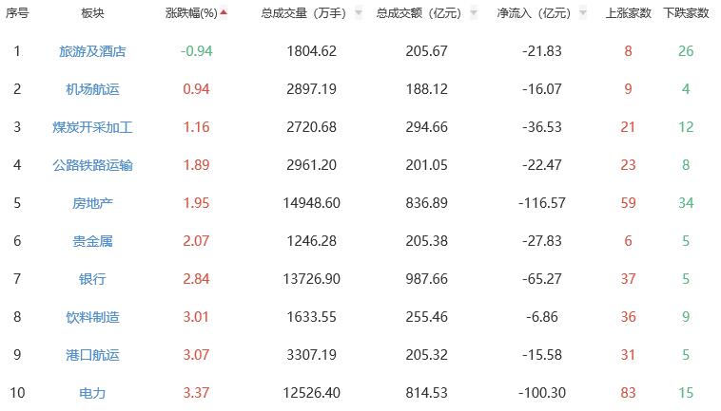
Task: Click the 83 rising count for 电力
Action: 628,393
